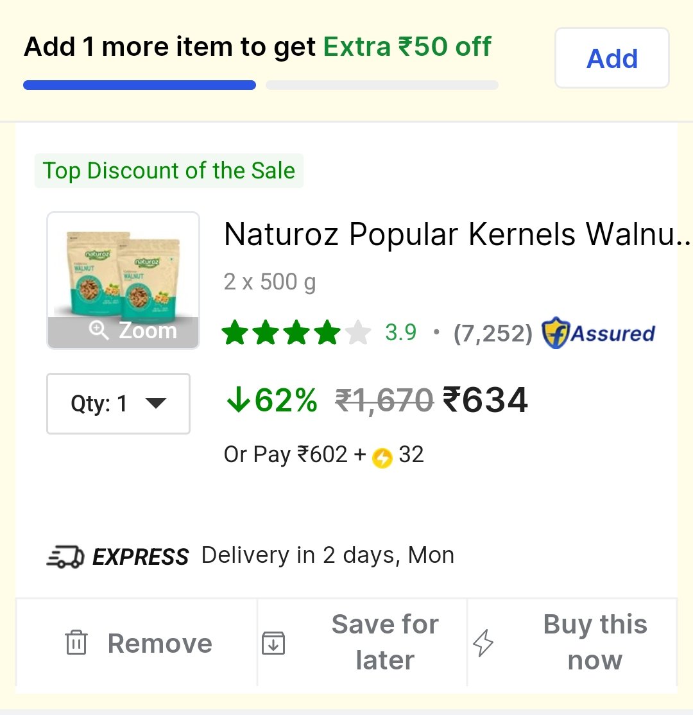693x715 pixels.
Task: Click the trash can Remove icon
Action: [76, 642]
